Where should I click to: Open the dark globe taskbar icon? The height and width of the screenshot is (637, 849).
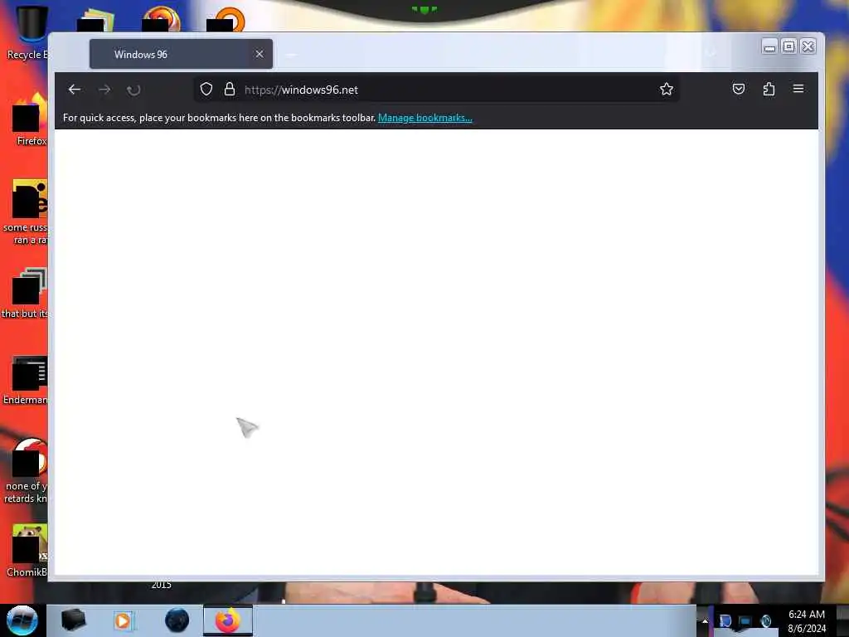pyautogui.click(x=177, y=620)
